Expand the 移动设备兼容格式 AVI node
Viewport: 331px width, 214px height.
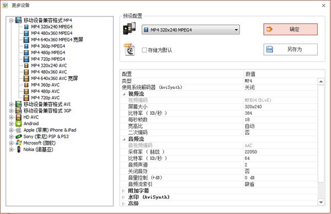coord(11,104)
